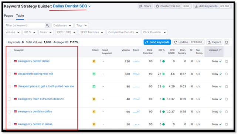Viewport: 238px width, 135px height.
Task: Click the Filter by keyword input field
Action: (x=25, y=25)
